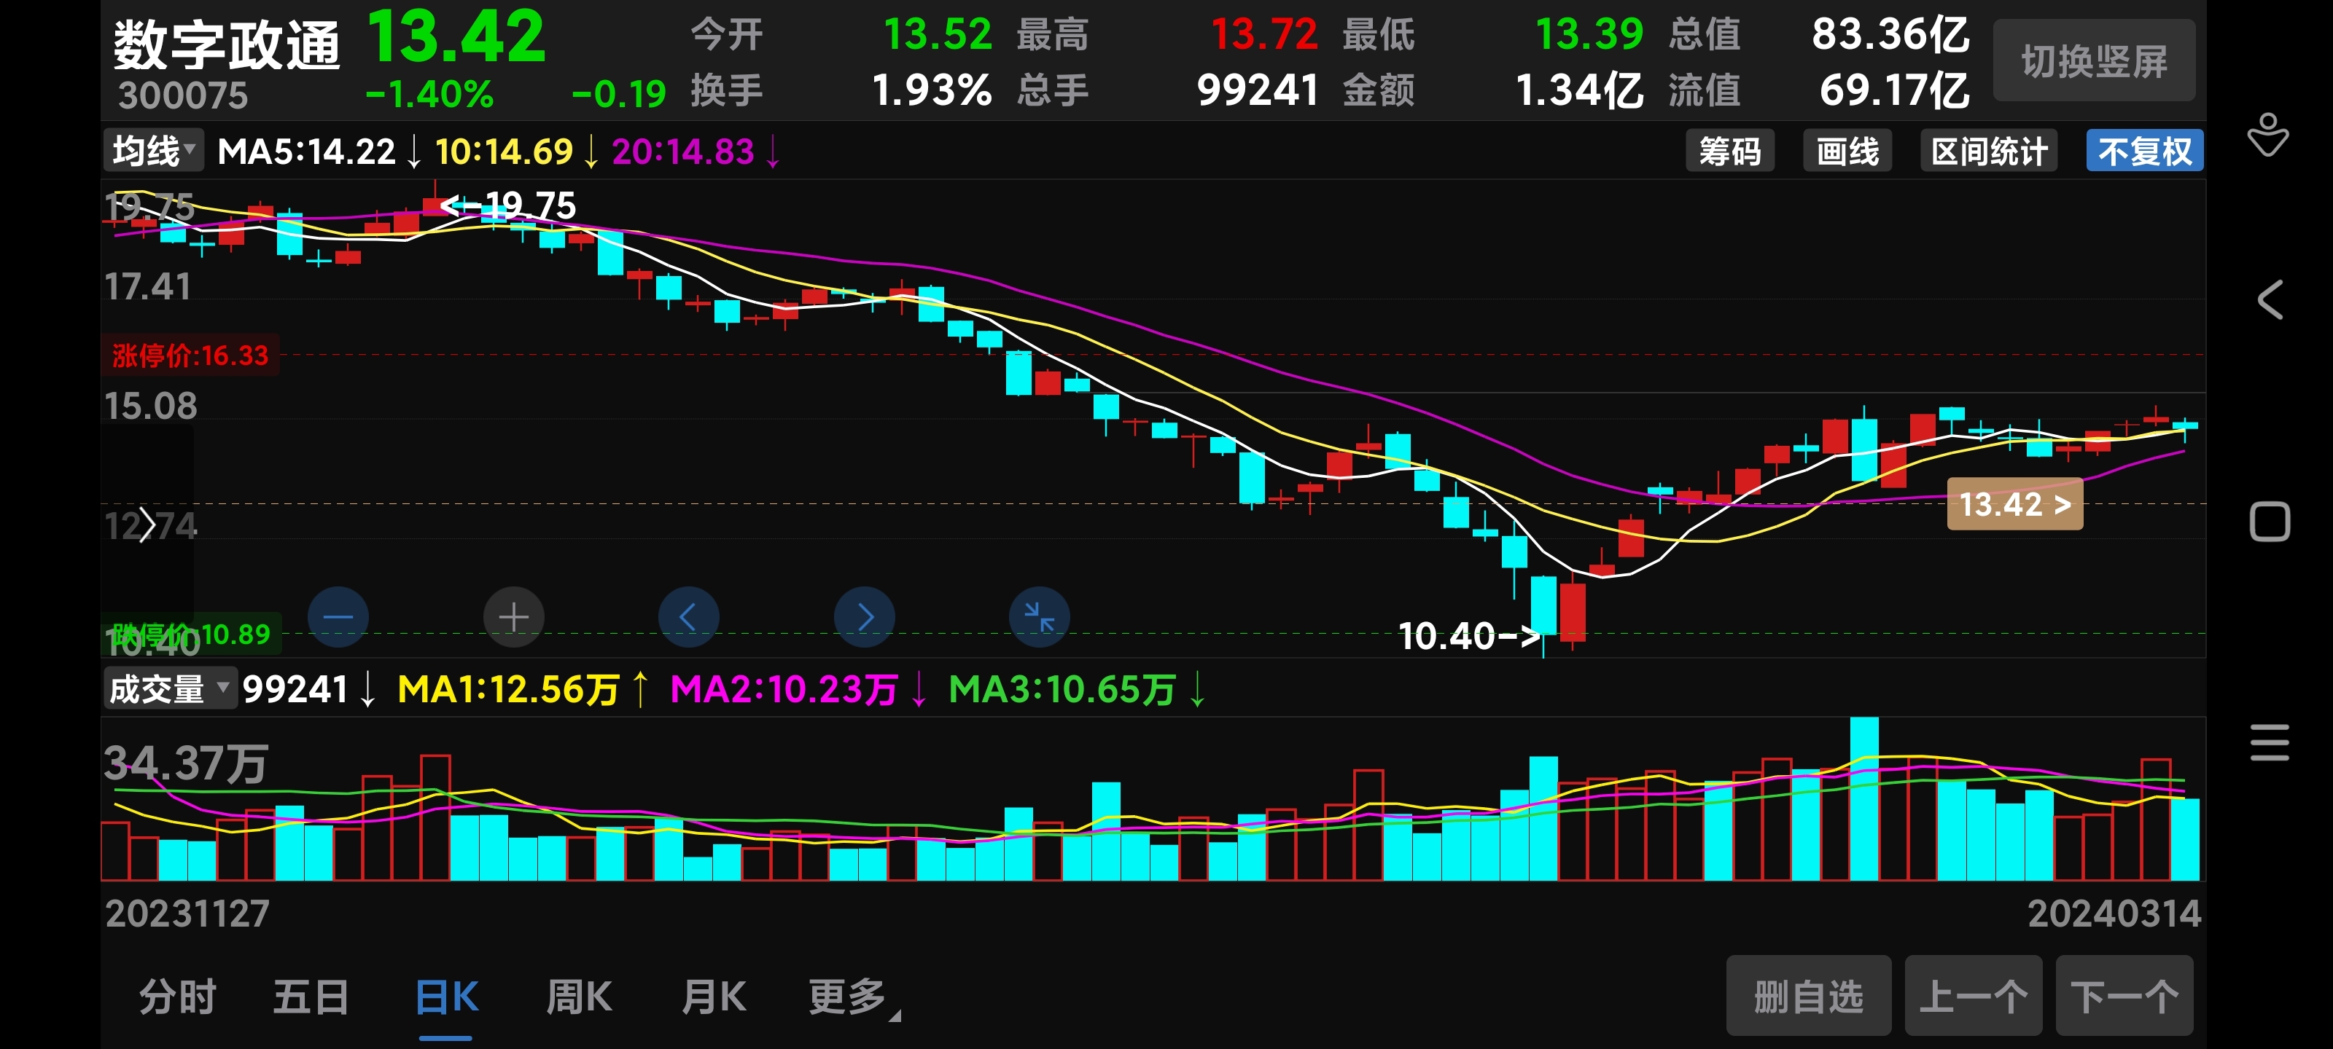Zoom out chart with minus icon
This screenshot has height=1049, width=2333.
(338, 617)
